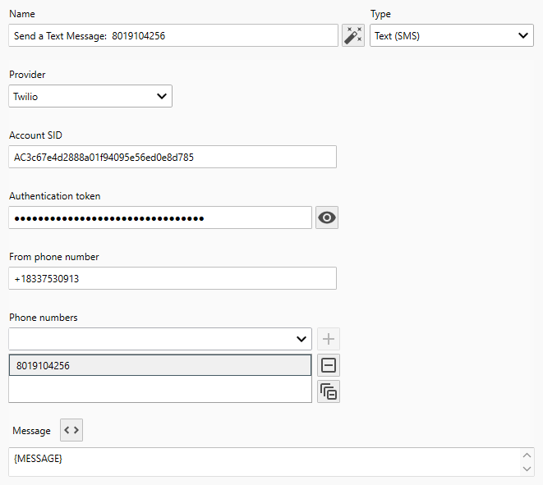Click the Message box scroll down arrow
This screenshot has height=485, width=543.
point(527,469)
